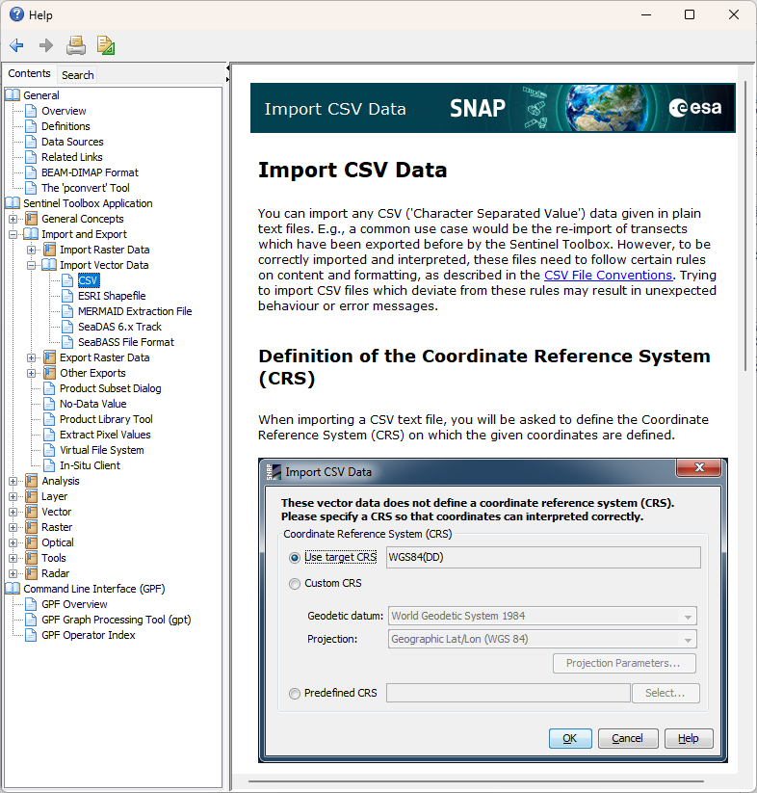The height and width of the screenshot is (793, 757).
Task: Click the General book icon
Action: click(13, 95)
